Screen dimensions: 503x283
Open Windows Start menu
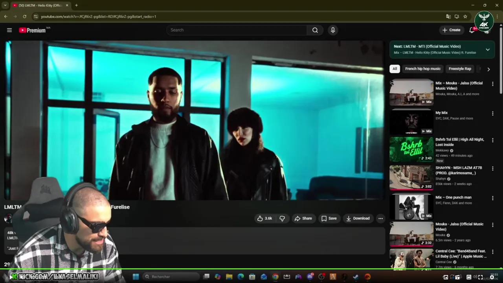(136, 277)
